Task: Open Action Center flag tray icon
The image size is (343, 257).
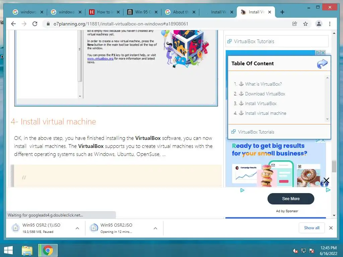Action: [x=312, y=251]
